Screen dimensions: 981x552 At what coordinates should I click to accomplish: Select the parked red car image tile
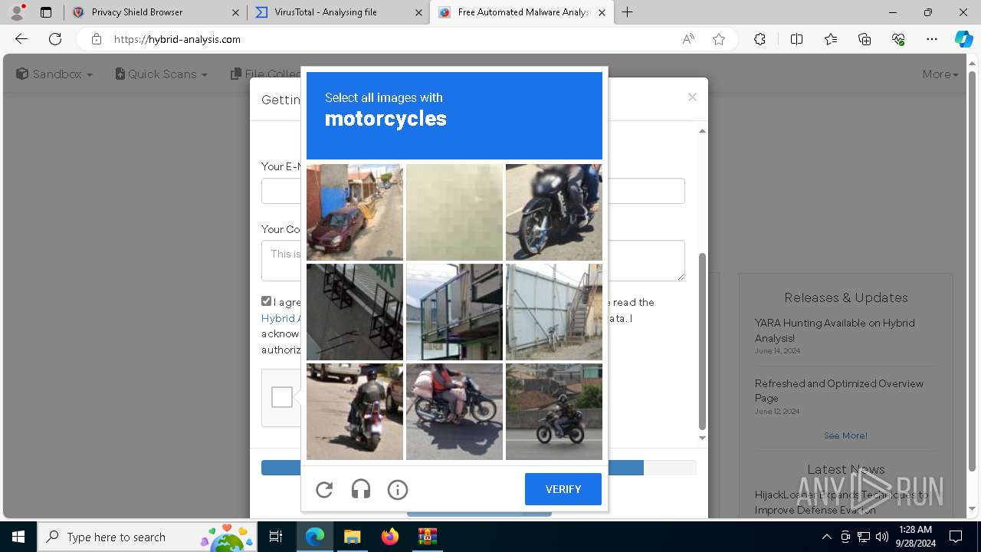[x=355, y=212]
